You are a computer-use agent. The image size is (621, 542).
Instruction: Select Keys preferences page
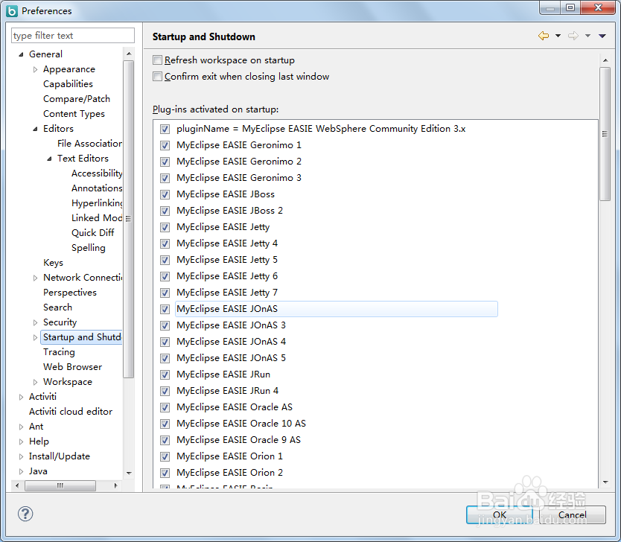(x=53, y=263)
